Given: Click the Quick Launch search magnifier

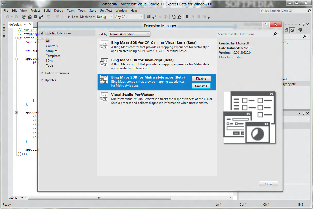Looking at the screenshot, I should 309,11.
